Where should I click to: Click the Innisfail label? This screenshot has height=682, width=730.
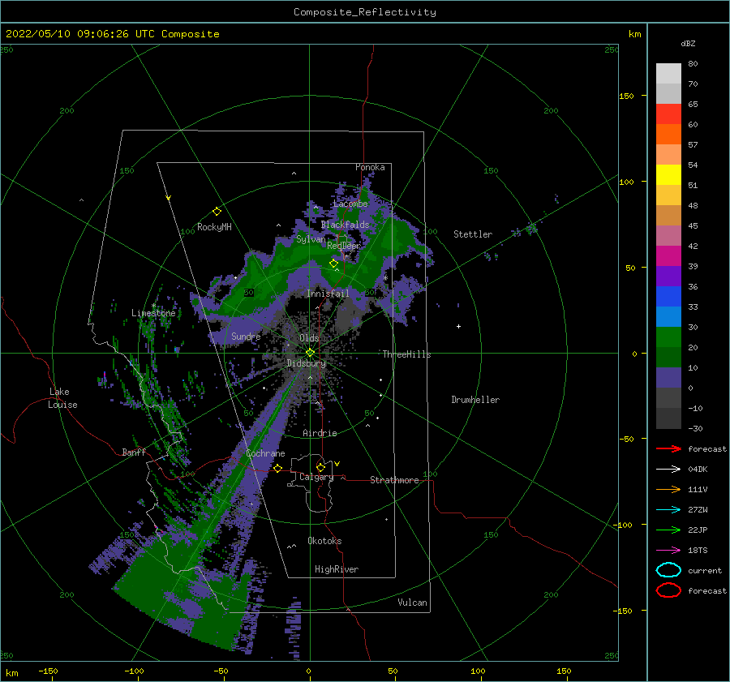click(x=328, y=294)
